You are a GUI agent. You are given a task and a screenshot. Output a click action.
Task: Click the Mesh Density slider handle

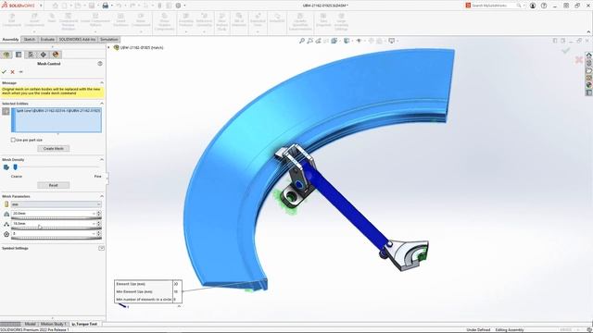tap(15, 167)
